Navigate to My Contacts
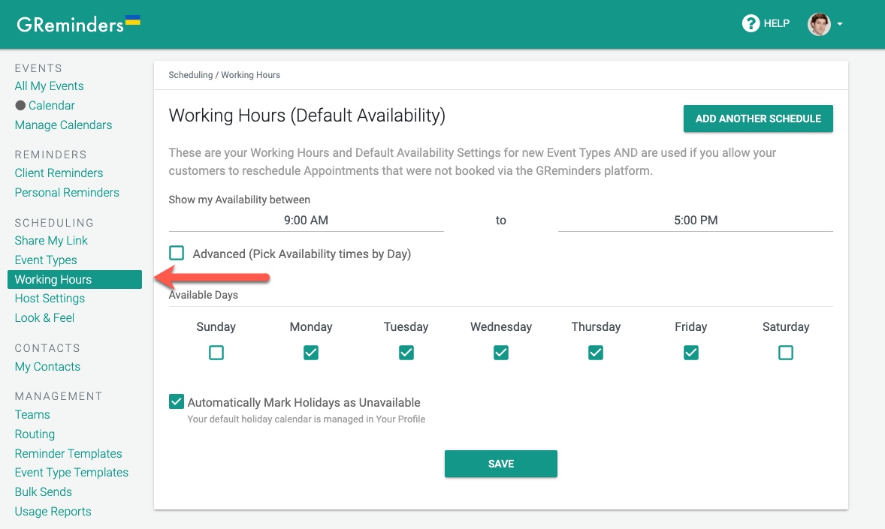 (x=47, y=366)
